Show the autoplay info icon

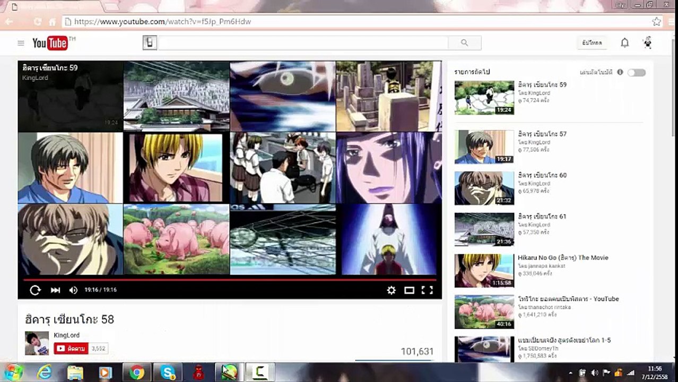click(x=620, y=72)
